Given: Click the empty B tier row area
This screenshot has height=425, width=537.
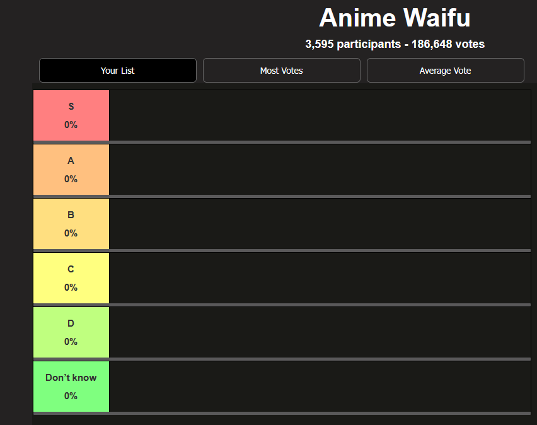Looking at the screenshot, I should [320, 224].
